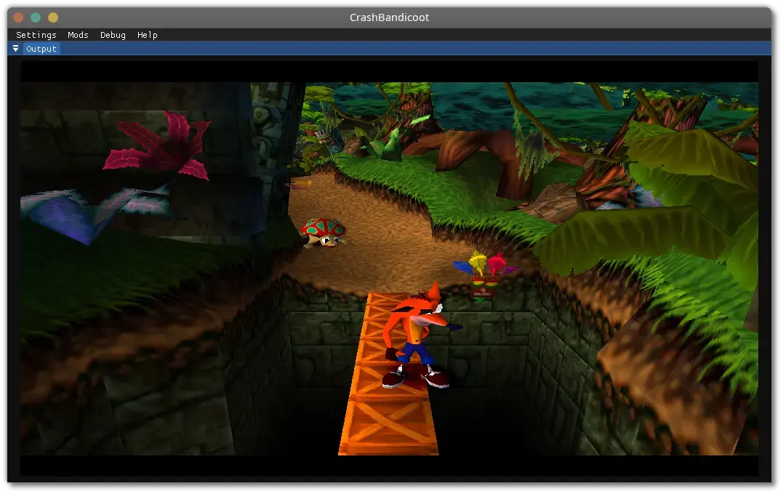The image size is (783, 494).
Task: Click the pink jungle plant on wall
Action: pos(158,146)
